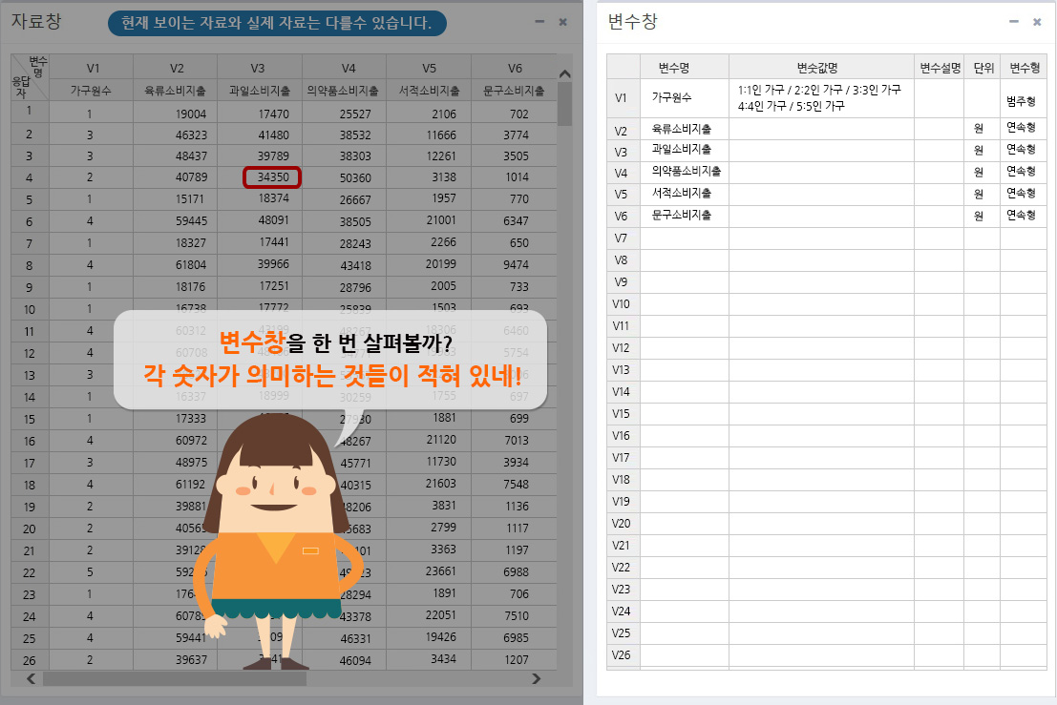Click variable name 문구소비지출 in 변수창
This screenshot has height=705, width=1057.
[x=681, y=215]
